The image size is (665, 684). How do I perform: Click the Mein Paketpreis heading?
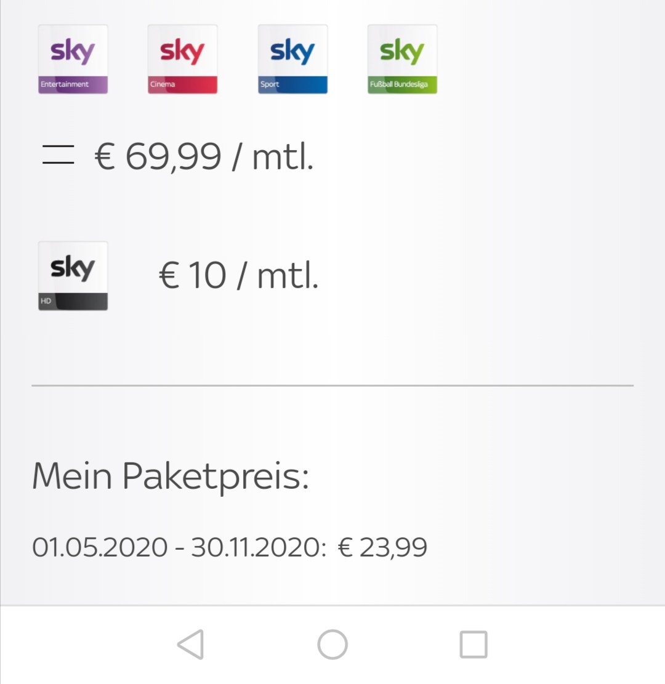tap(171, 477)
